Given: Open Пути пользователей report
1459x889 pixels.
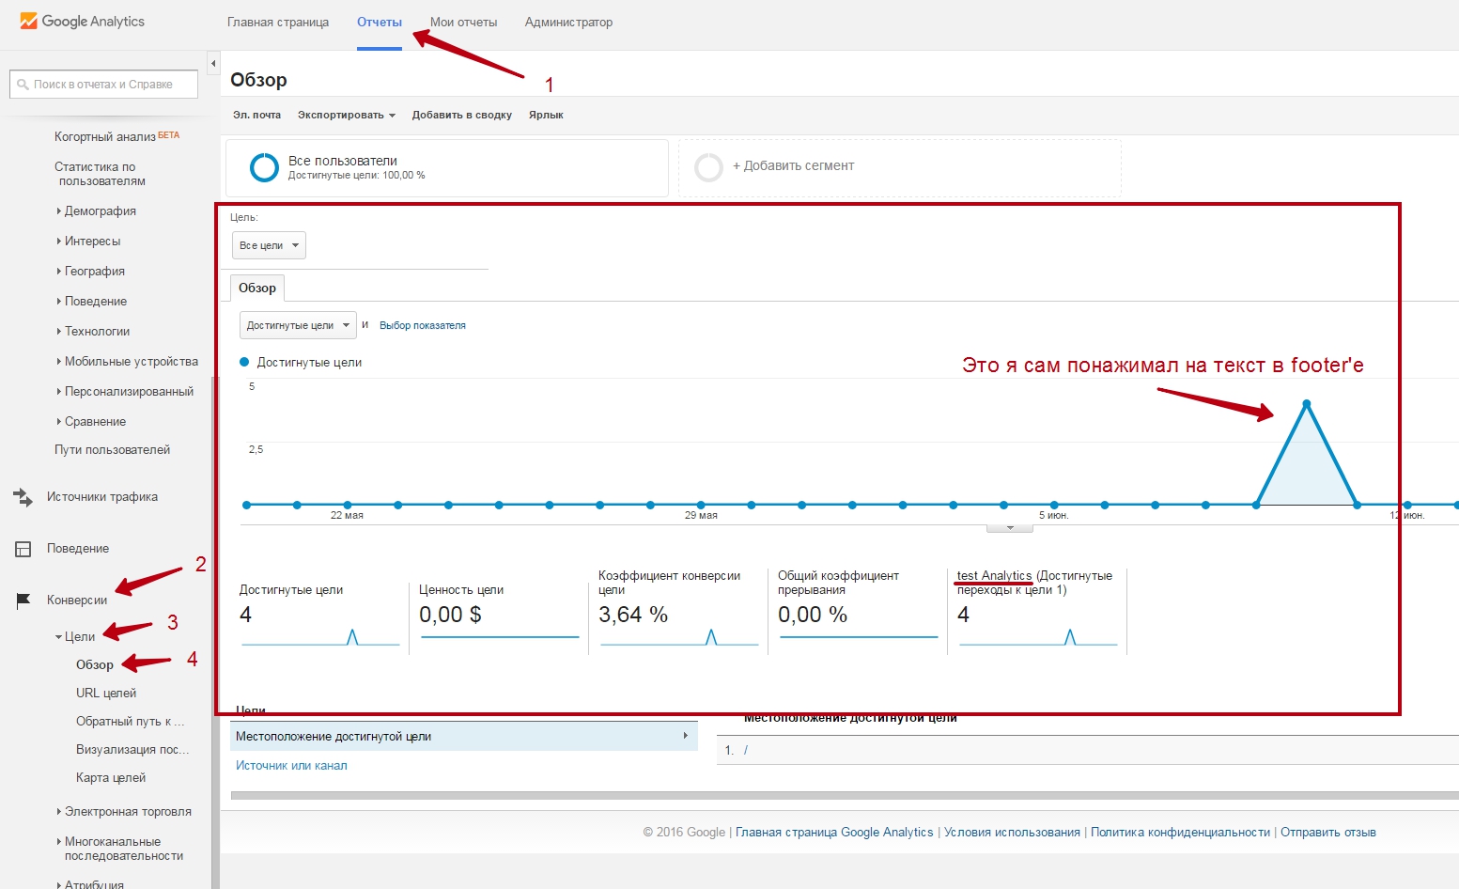Looking at the screenshot, I should coord(112,450).
